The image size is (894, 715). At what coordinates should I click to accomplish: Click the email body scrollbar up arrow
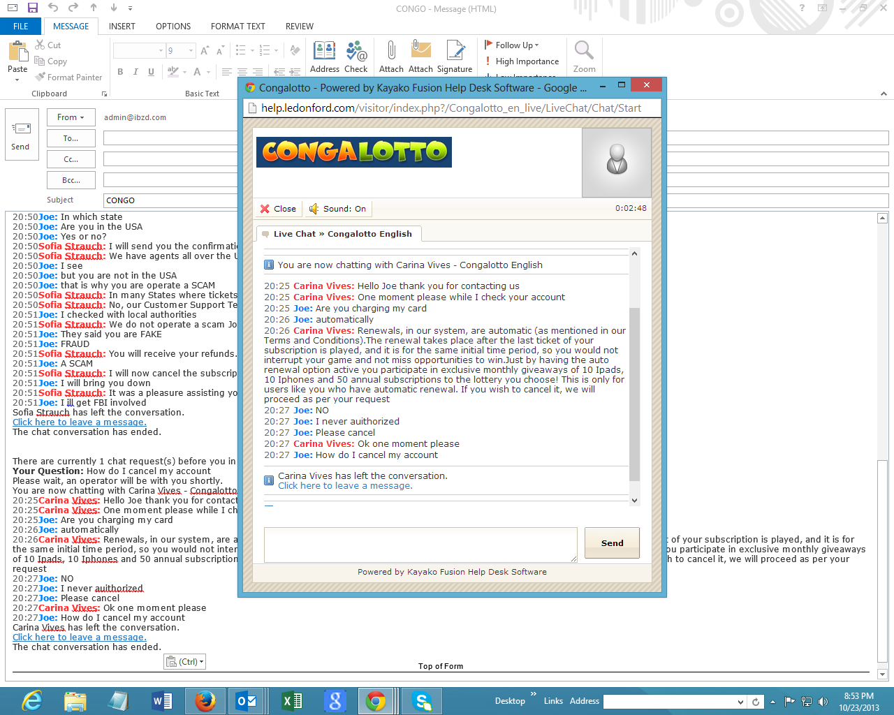click(882, 219)
